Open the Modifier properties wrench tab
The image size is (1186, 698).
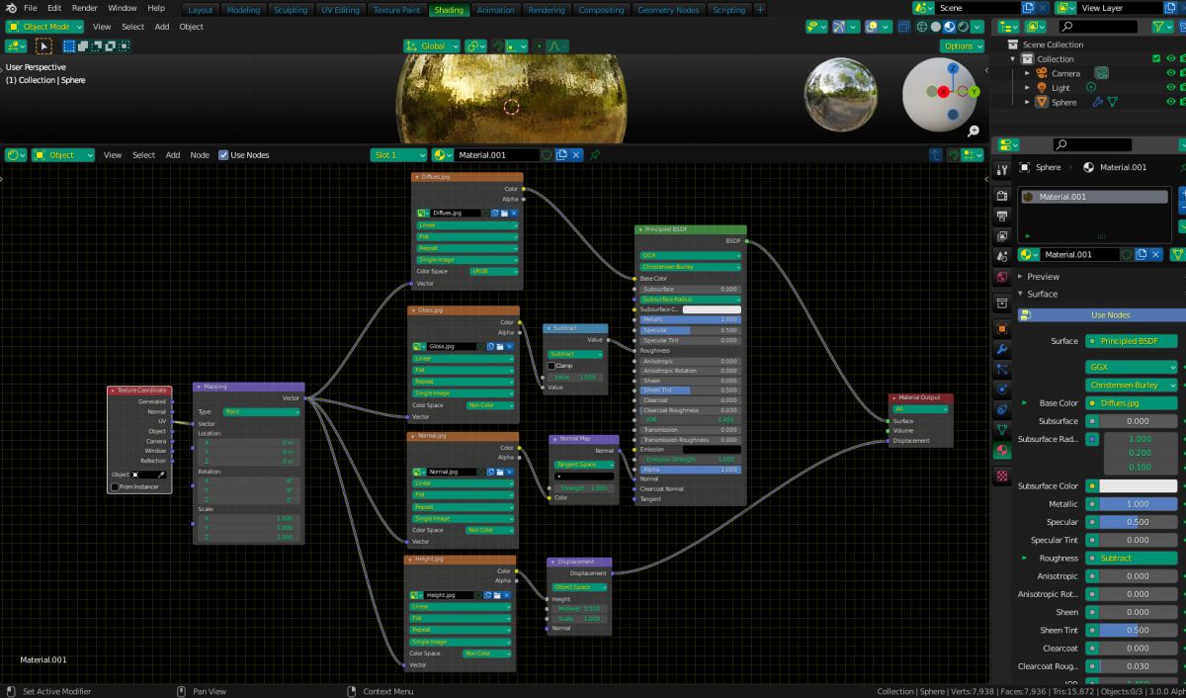coord(1002,349)
